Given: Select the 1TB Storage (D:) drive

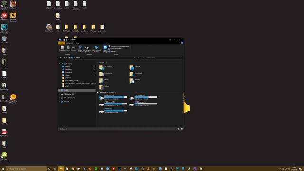Looking at the screenshot, I should click(143, 97).
